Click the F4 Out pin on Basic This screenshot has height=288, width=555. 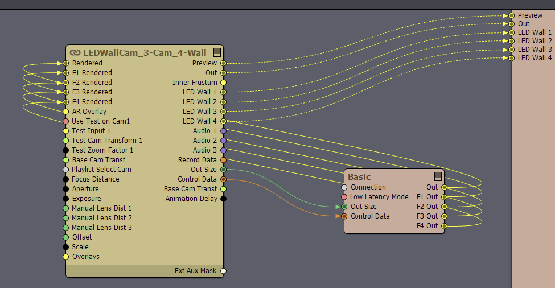[x=444, y=226]
